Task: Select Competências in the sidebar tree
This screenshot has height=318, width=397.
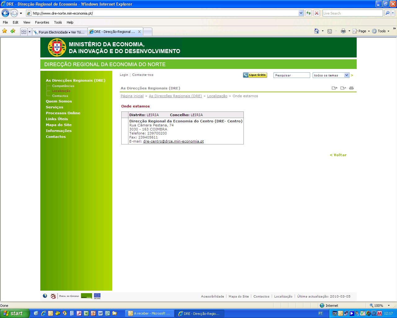Action: (x=63, y=86)
